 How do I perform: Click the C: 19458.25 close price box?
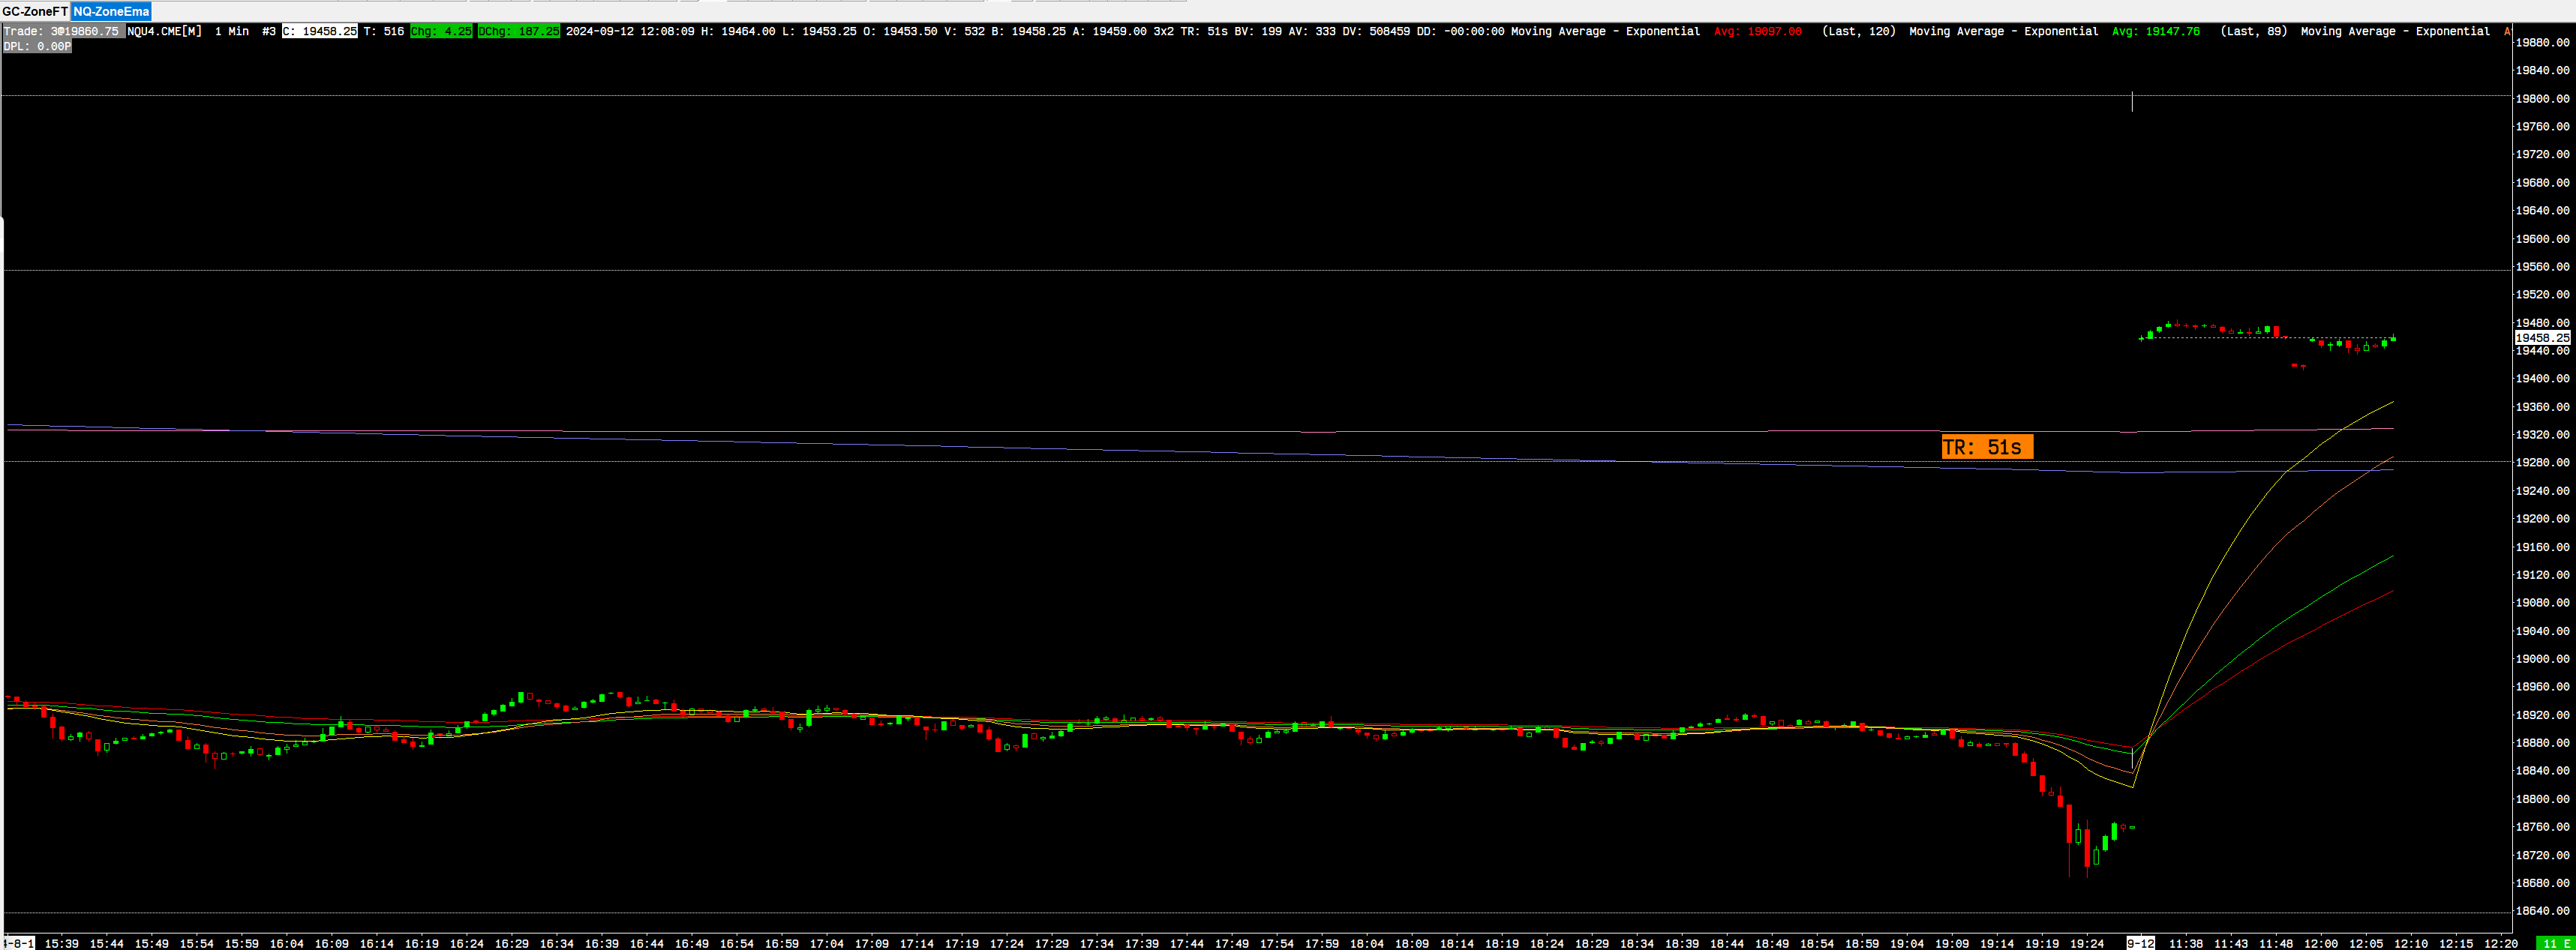319,32
